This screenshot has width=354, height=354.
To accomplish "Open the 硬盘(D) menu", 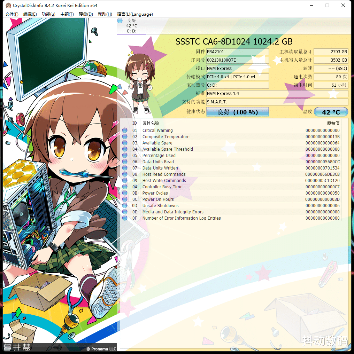I will click(86, 14).
